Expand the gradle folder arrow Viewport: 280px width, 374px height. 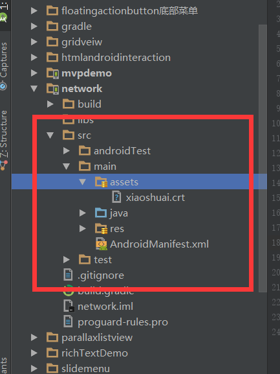(x=34, y=27)
